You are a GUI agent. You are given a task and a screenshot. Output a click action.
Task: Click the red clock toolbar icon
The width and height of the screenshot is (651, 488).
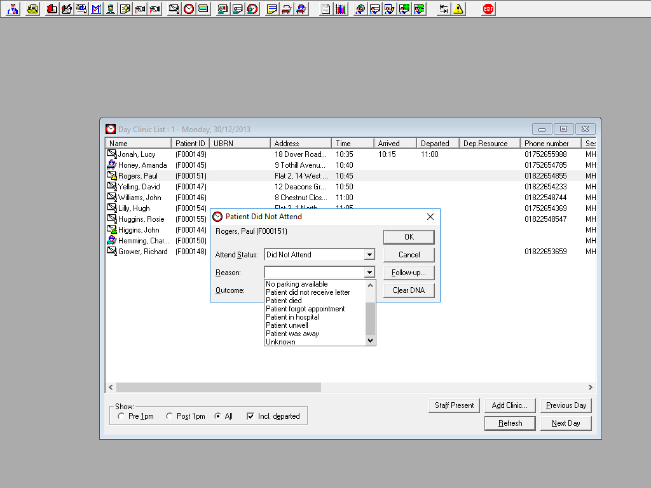click(x=188, y=9)
